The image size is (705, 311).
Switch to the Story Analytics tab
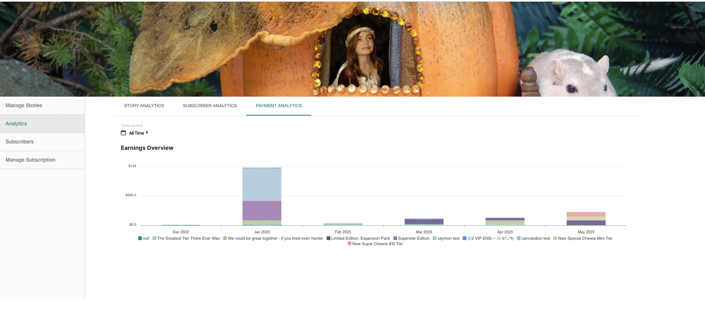144,106
